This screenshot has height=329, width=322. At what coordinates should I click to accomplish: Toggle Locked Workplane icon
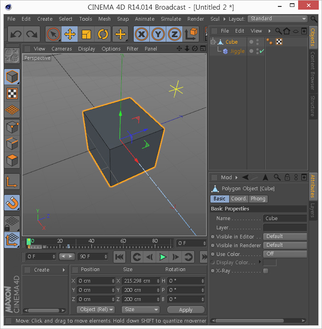coord(12,224)
